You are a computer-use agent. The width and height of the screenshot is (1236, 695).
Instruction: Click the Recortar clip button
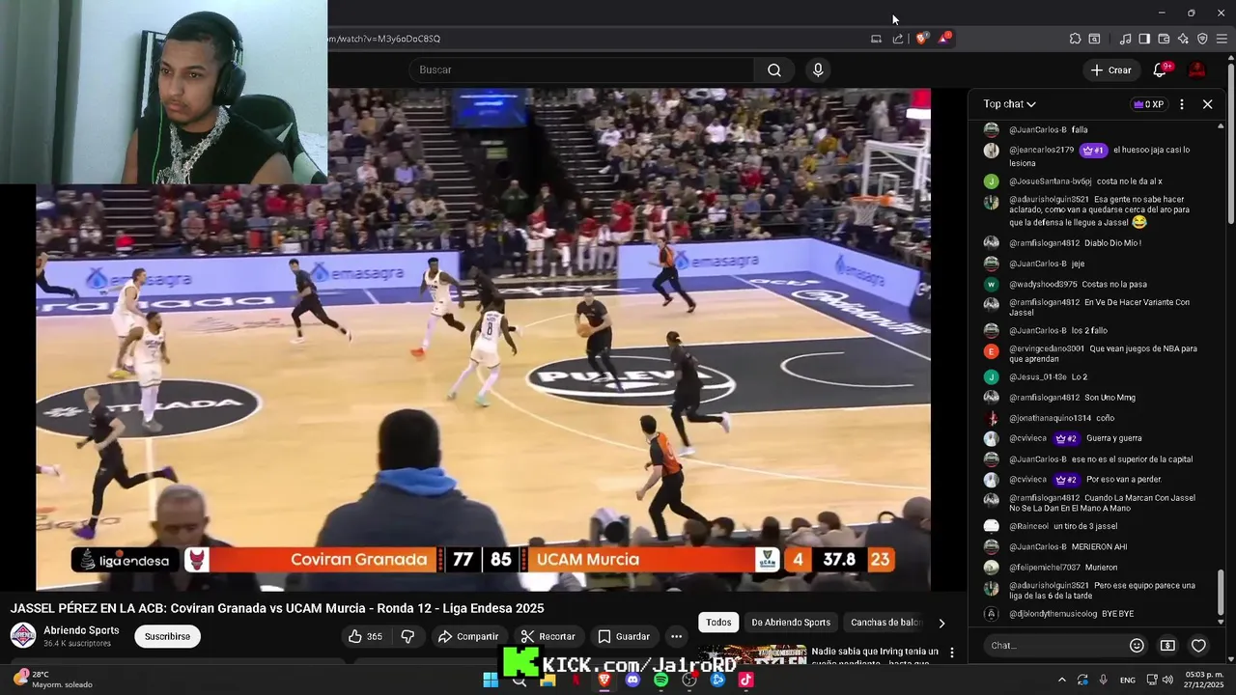point(548,636)
